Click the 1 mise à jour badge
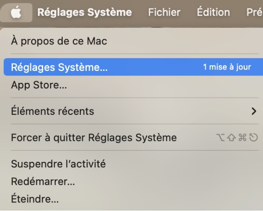 227,67
